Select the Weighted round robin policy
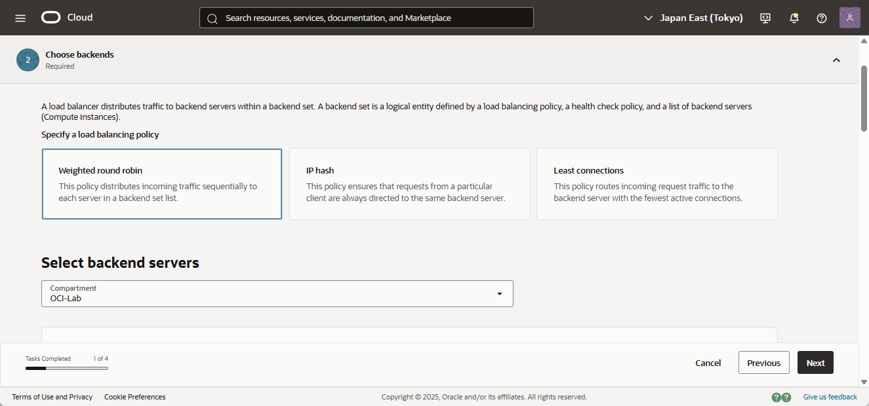 [x=162, y=183]
